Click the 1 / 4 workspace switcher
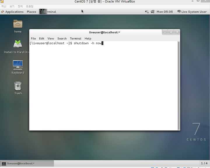The width and height of the screenshot is (210, 168). 204,163
